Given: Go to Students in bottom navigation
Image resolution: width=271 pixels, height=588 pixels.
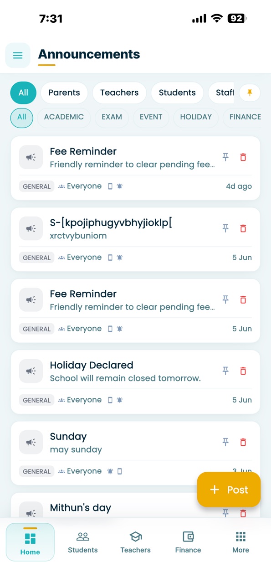Looking at the screenshot, I should [x=83, y=542].
